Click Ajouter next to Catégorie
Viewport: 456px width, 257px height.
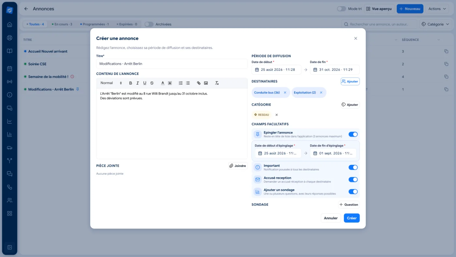tap(350, 105)
